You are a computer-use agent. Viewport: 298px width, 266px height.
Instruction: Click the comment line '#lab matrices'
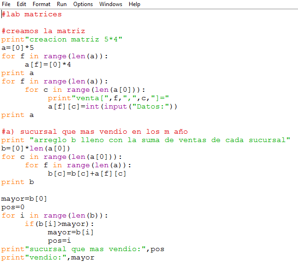pos(32,14)
